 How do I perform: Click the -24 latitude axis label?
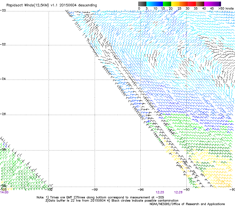(3, 79)
